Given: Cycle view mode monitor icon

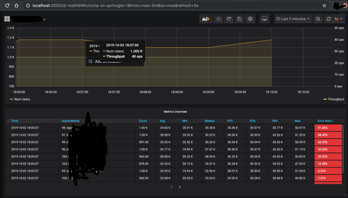Looking at the screenshot, I should [x=264, y=19].
